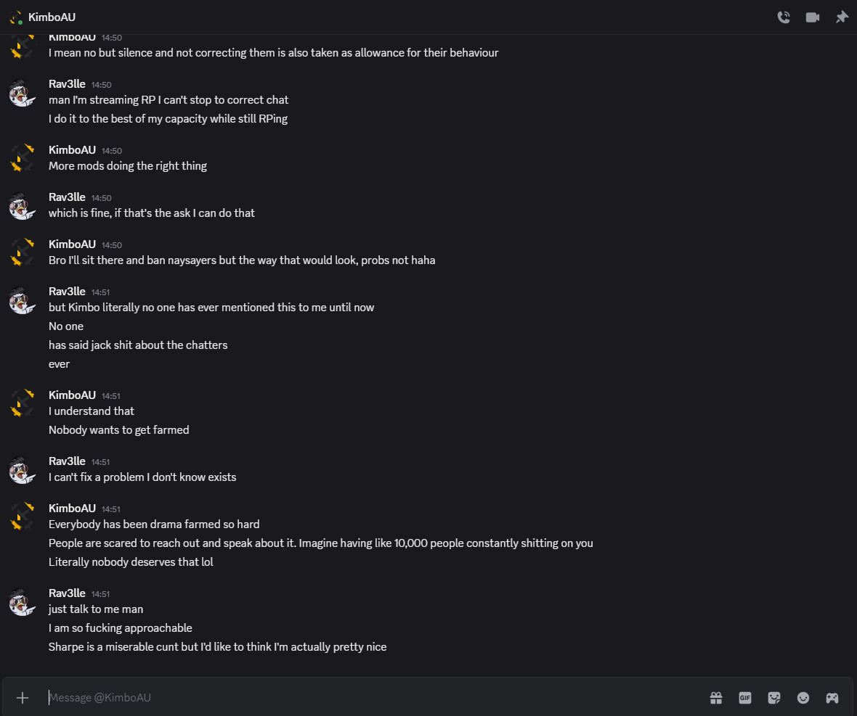Click Rav3lle username above "streaming RP" message
The height and width of the screenshot is (716, 857).
[67, 84]
